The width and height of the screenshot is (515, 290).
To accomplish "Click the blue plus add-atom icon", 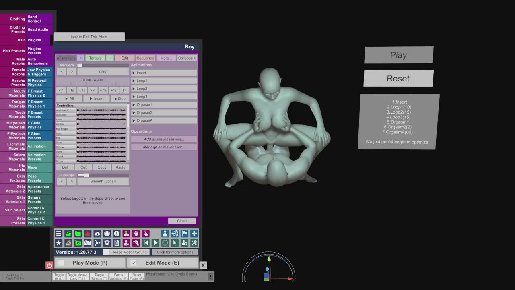I will [194, 234].
